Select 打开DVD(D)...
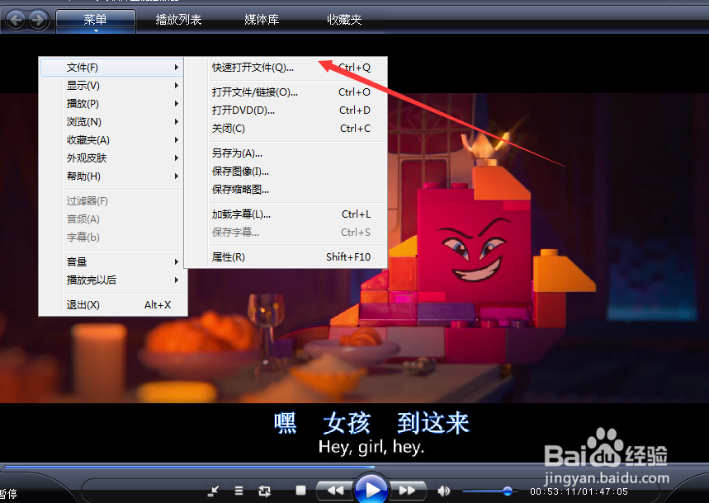 point(286,110)
